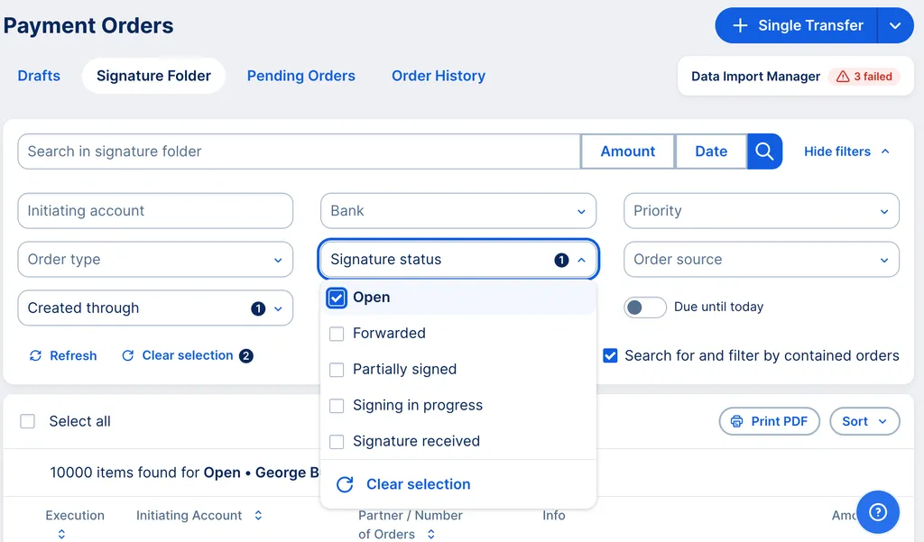Uncheck Search for and filter by contained orders
924x542 pixels.
click(610, 355)
